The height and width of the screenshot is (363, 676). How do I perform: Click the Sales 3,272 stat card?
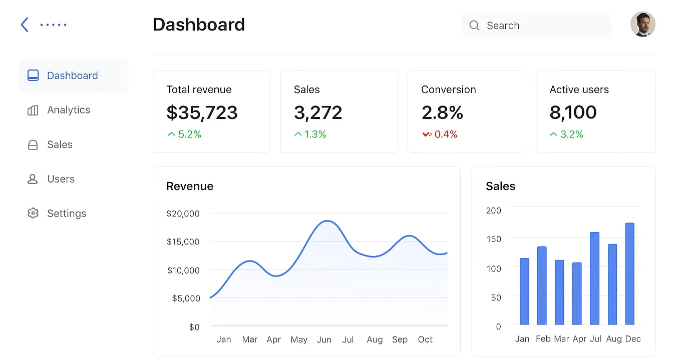click(x=339, y=111)
